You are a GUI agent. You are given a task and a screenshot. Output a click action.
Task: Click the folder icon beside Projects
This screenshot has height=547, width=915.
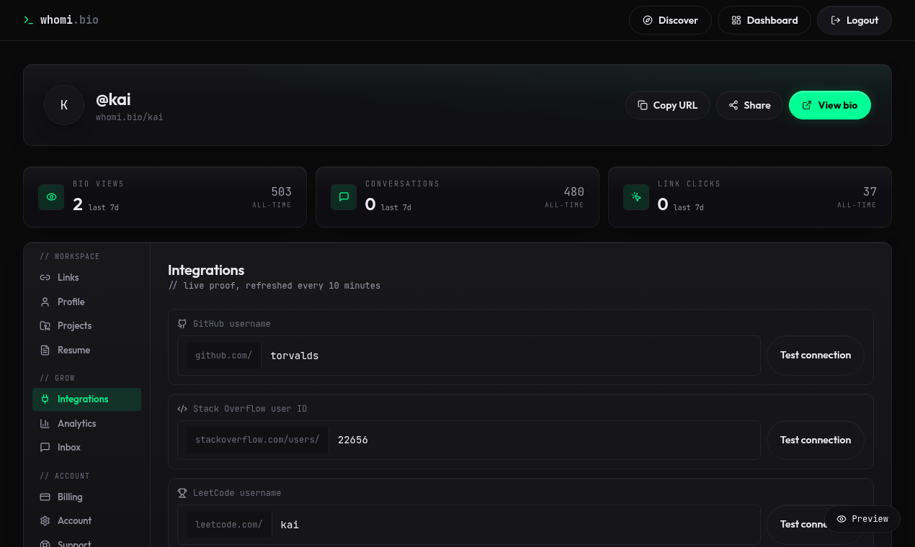click(x=45, y=325)
